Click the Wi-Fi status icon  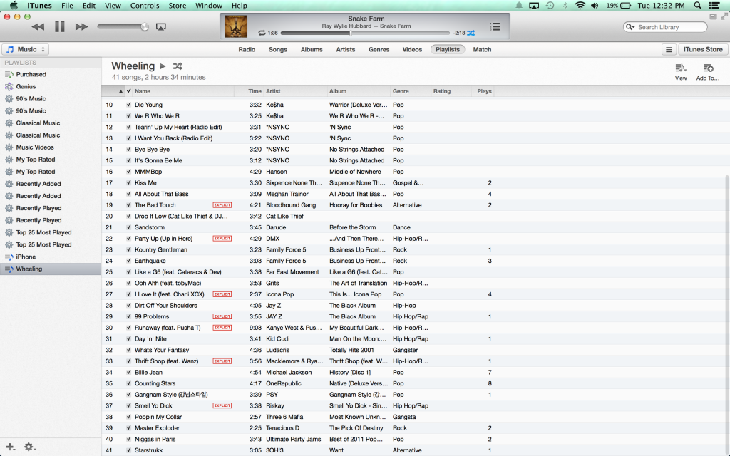pyautogui.click(x=580, y=6)
